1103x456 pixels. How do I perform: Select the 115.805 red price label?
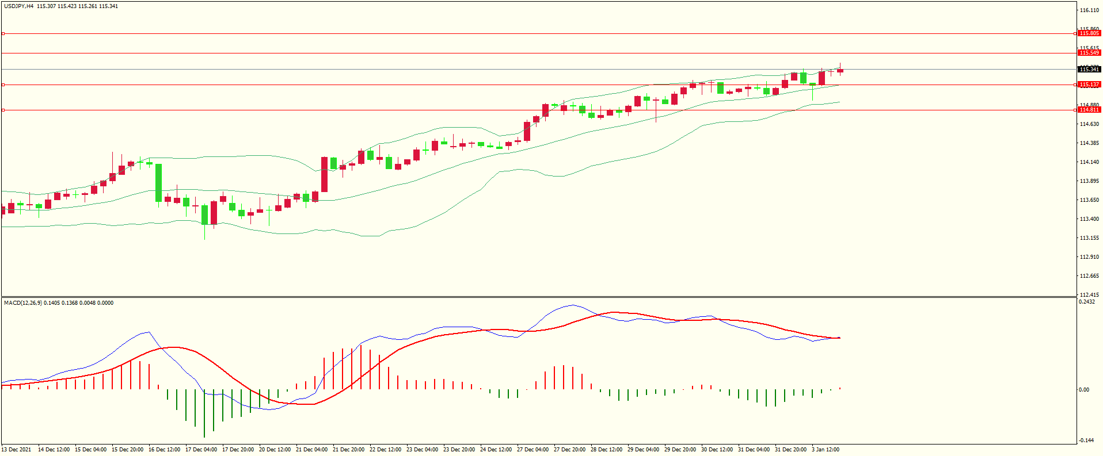point(1089,33)
